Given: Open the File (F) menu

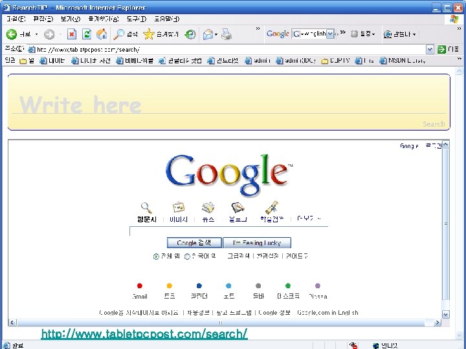Looking at the screenshot, I should (x=16, y=19).
